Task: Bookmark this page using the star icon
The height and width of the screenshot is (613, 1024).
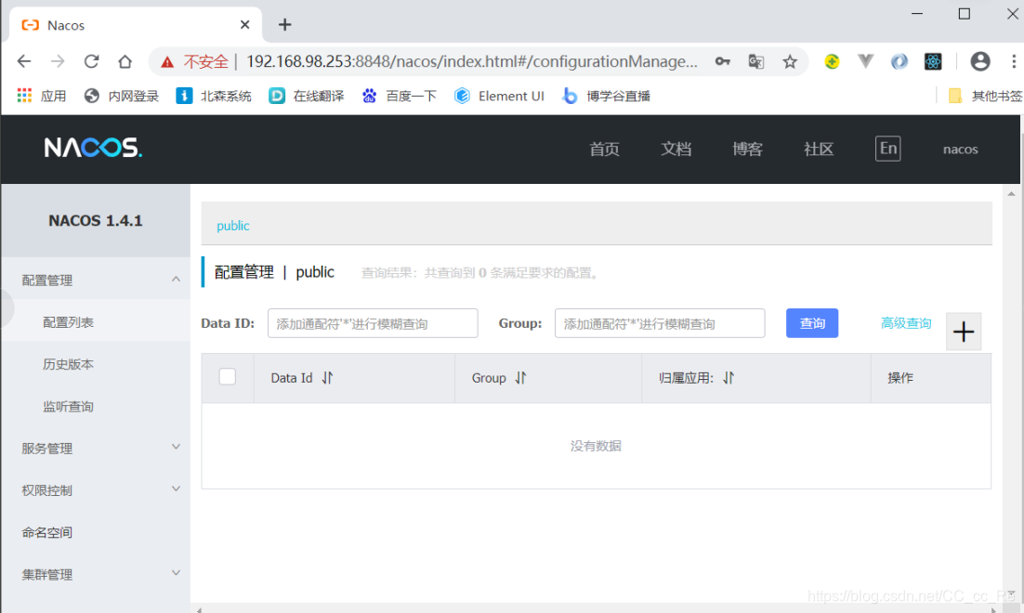Action: point(790,61)
